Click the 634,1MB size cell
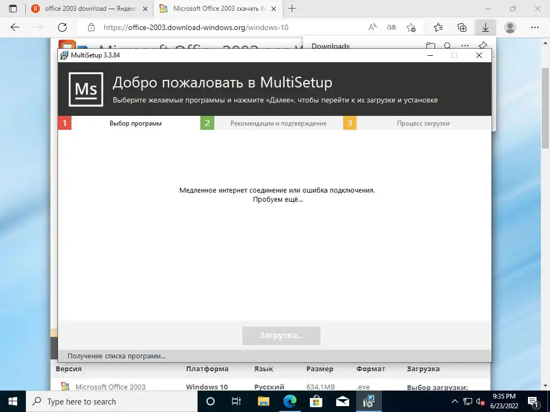550x412 pixels. tap(320, 387)
